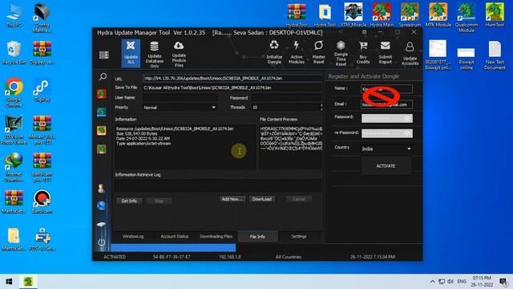This screenshot has width=513, height=289.
Task: Click ACTIVATED status bar text
Action: 115,257
